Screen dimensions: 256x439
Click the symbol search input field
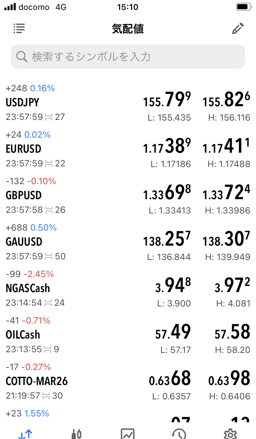133,57
